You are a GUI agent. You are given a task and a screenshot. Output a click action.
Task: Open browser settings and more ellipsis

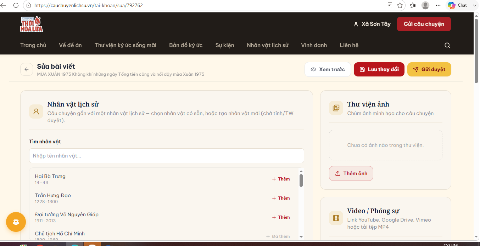click(438, 5)
